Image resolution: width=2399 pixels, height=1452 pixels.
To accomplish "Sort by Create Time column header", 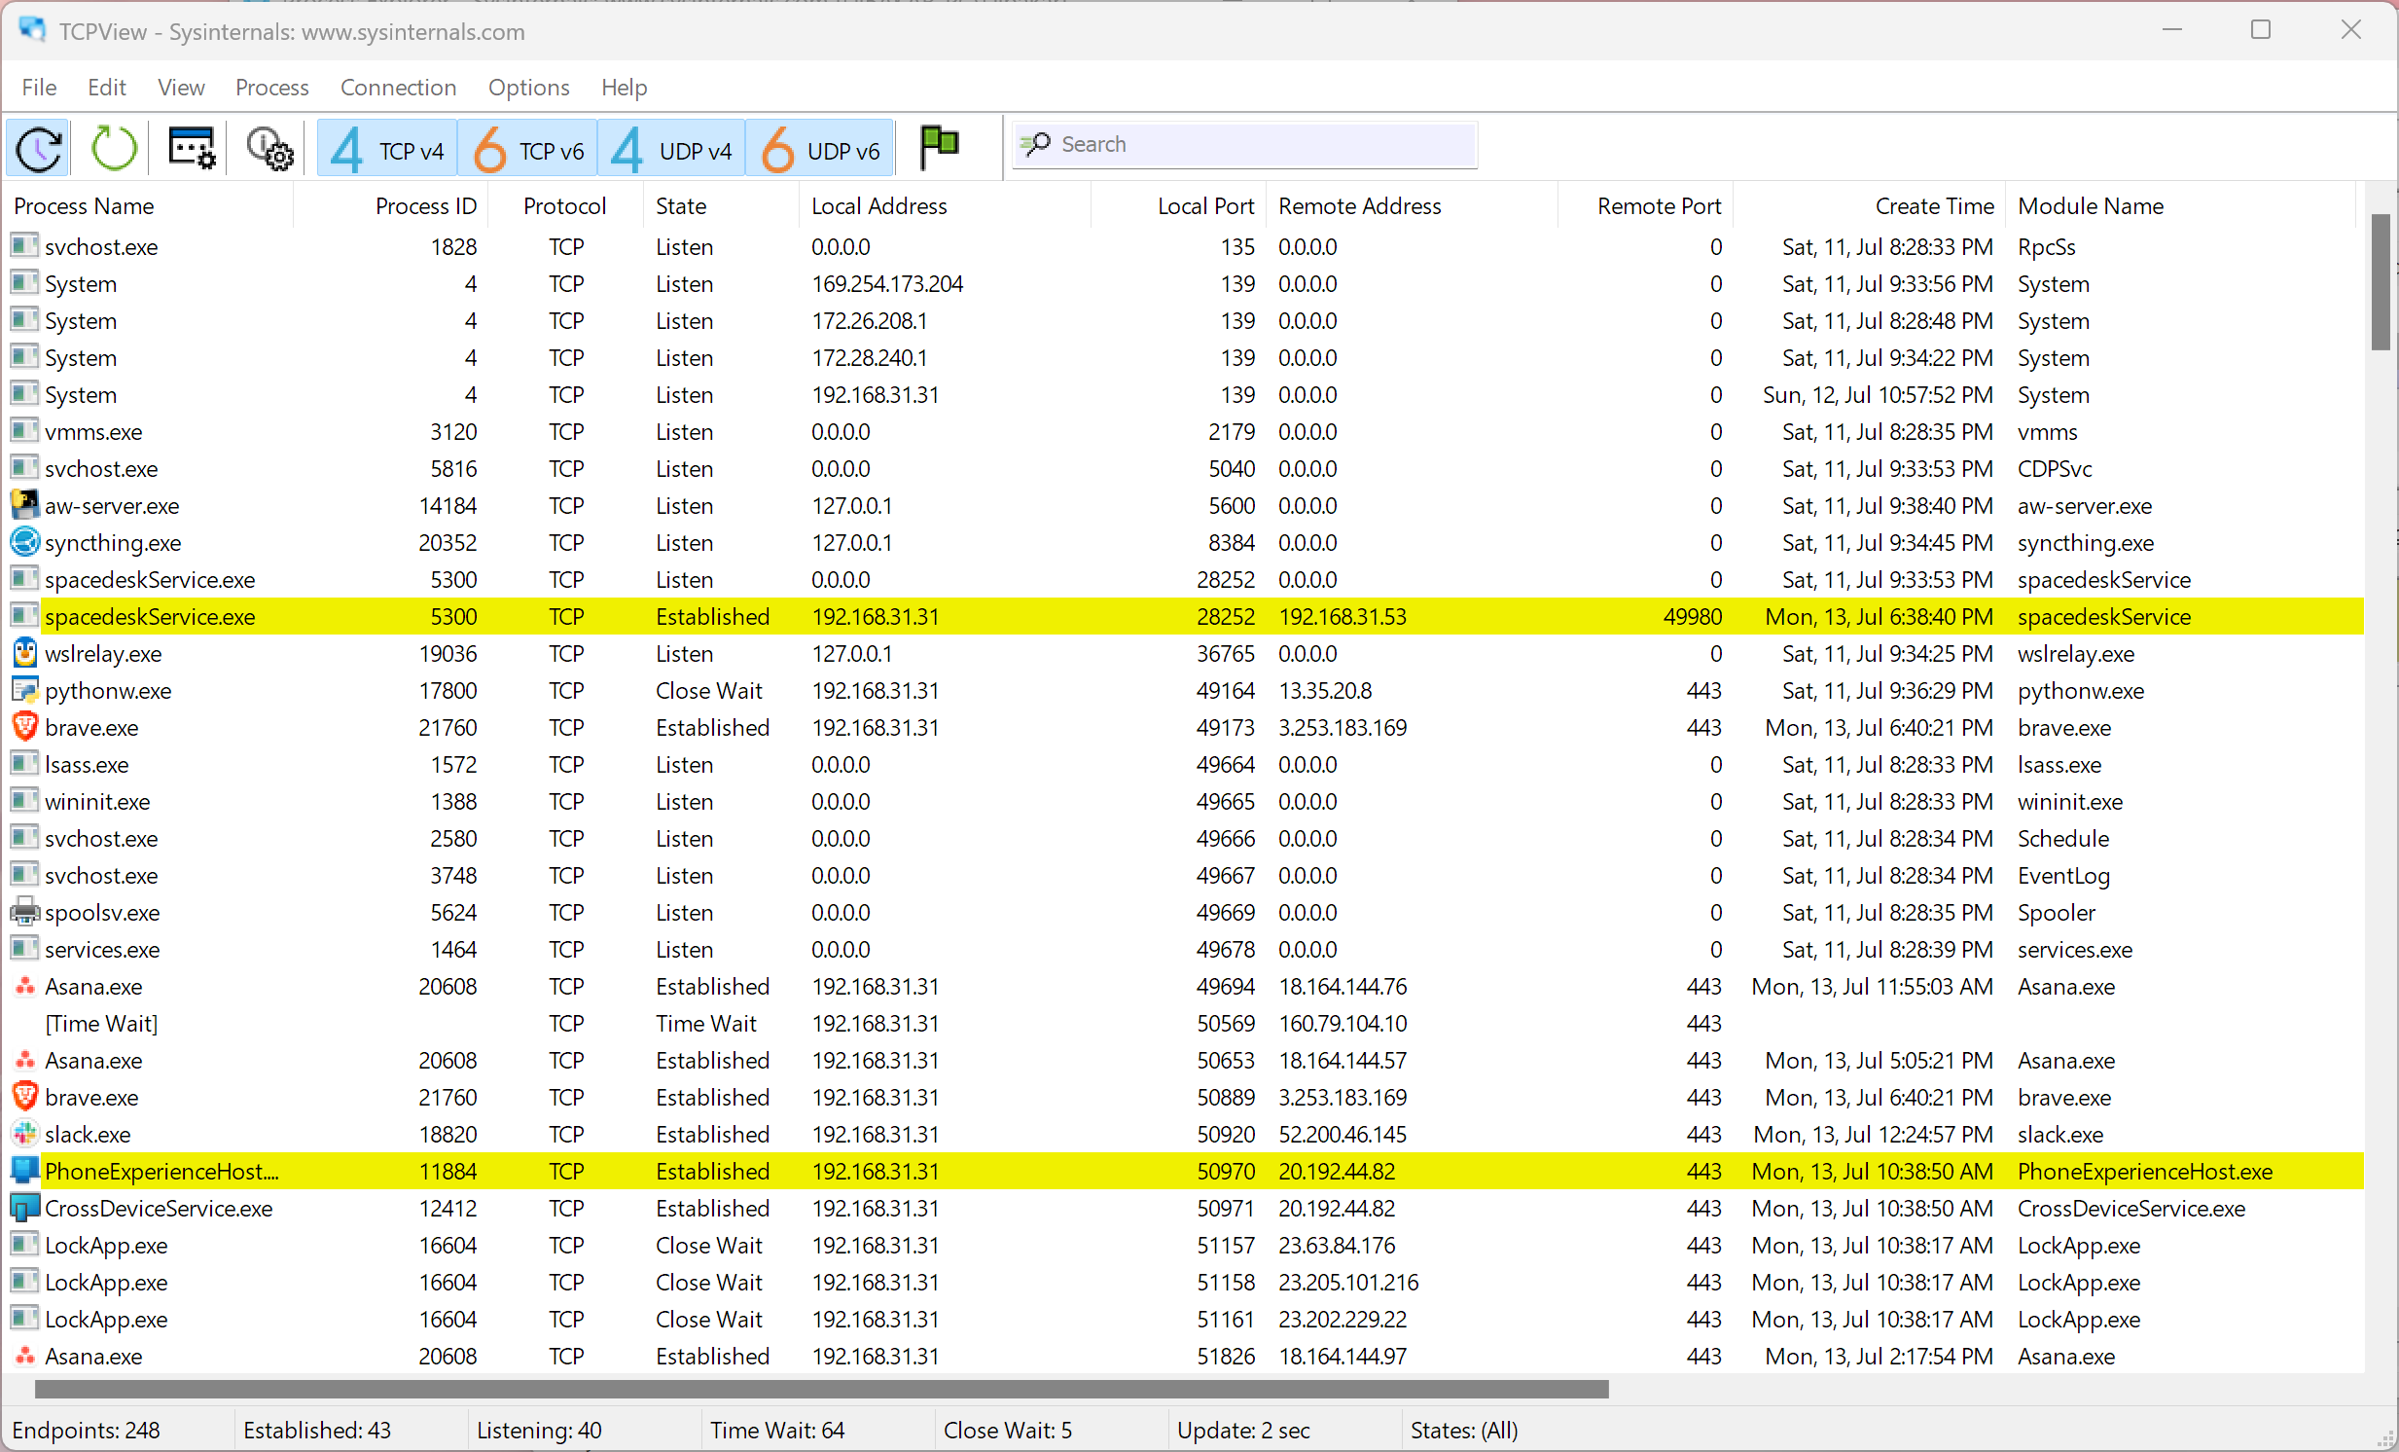I will 1870,205.
